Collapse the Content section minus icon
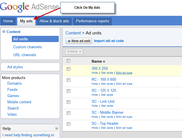 [4, 32]
